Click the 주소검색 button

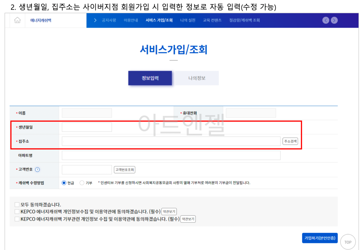point(290,141)
